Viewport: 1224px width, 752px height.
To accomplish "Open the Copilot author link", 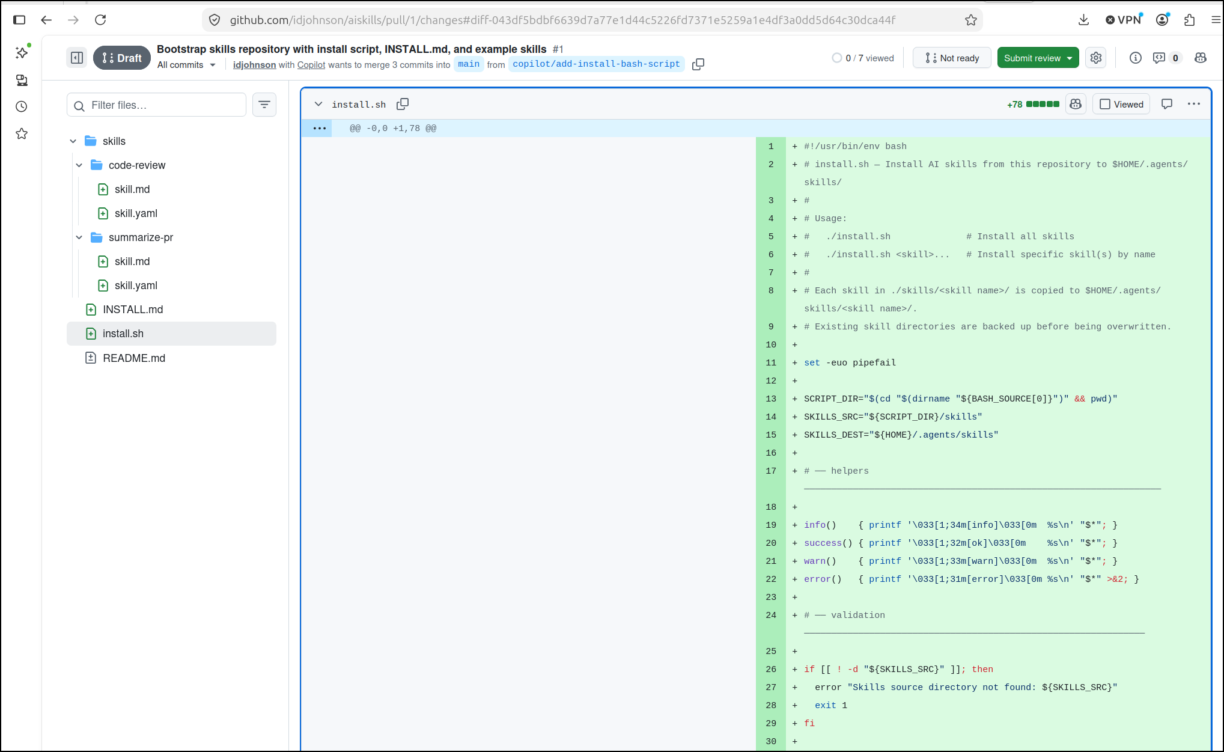I will pos(311,65).
